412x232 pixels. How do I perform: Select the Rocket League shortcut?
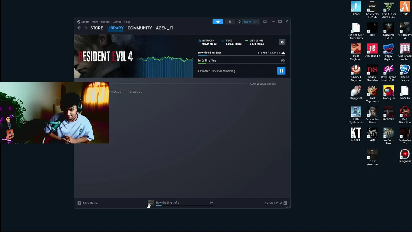(x=405, y=73)
